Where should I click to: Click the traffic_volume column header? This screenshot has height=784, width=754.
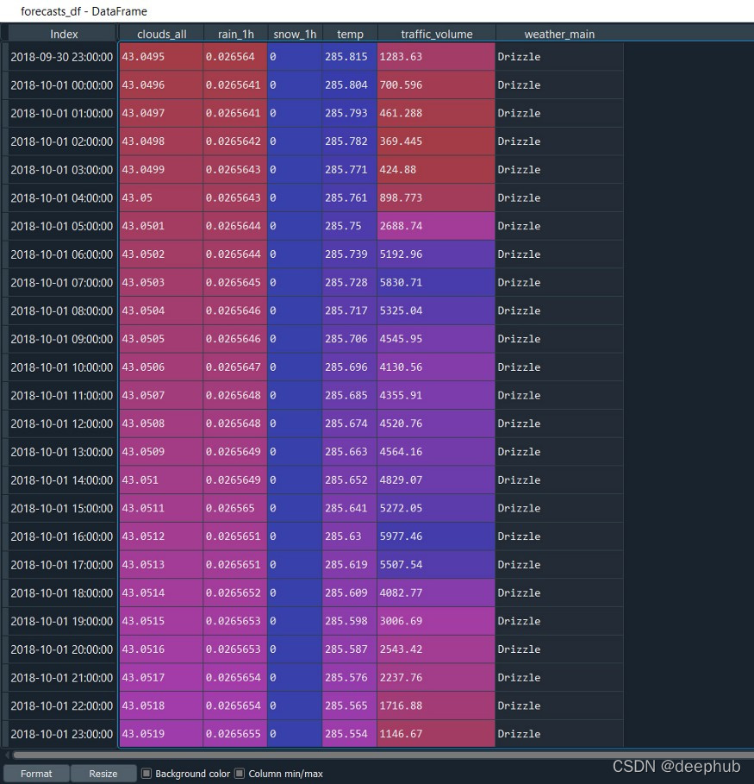click(436, 34)
